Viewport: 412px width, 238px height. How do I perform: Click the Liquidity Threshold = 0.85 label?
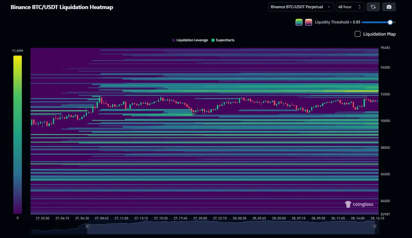point(337,22)
